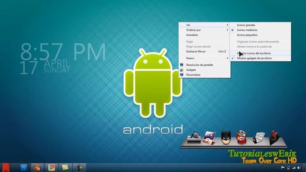Open the orange messenger taskbar icon
Viewport: 306px width, 172px height.
point(37,168)
